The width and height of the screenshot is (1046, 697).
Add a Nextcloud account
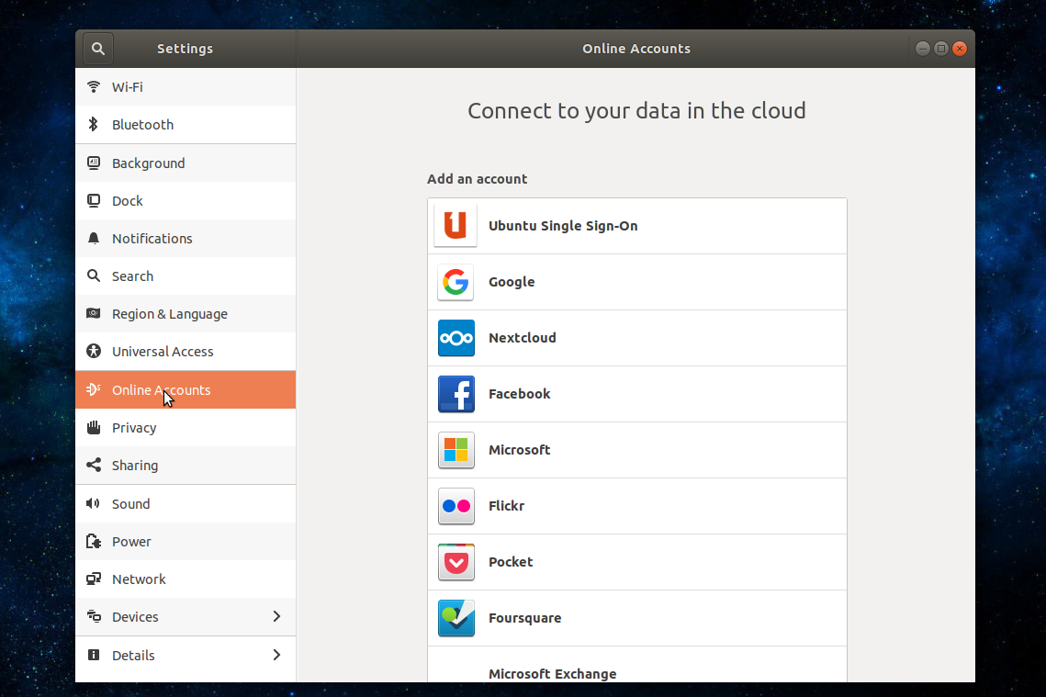click(x=637, y=338)
